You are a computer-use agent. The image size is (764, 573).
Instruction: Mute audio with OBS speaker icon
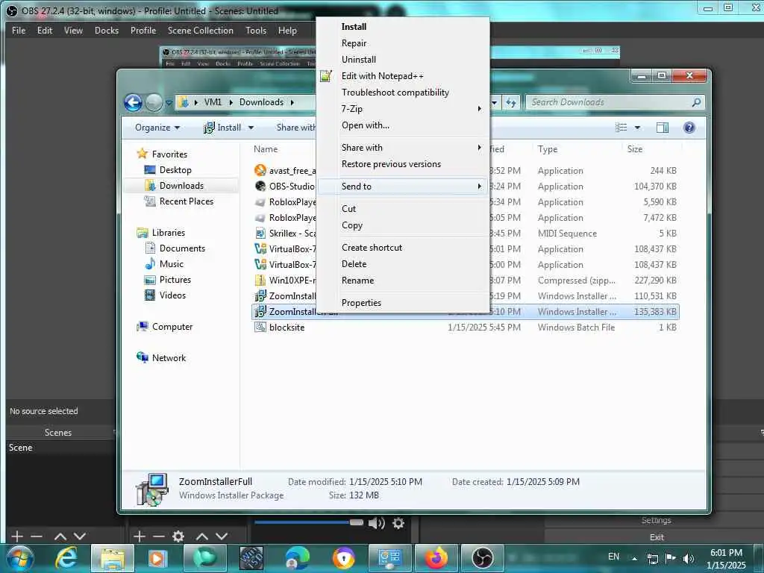pyautogui.click(x=376, y=523)
